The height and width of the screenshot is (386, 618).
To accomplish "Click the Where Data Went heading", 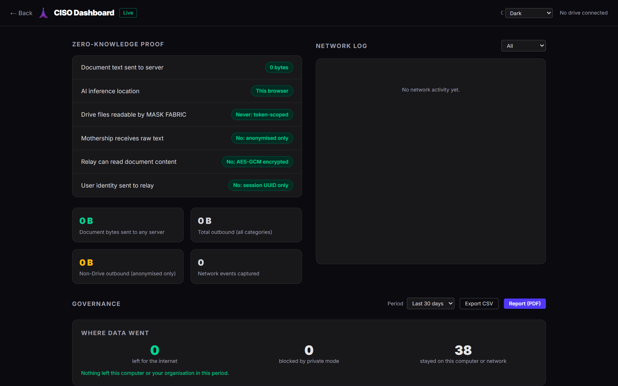I will (x=115, y=333).
